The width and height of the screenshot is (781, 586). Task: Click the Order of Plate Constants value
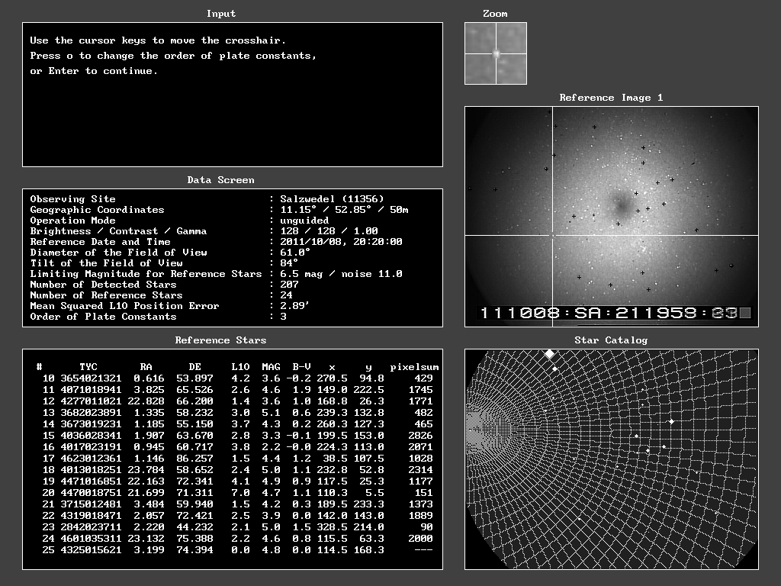click(283, 317)
